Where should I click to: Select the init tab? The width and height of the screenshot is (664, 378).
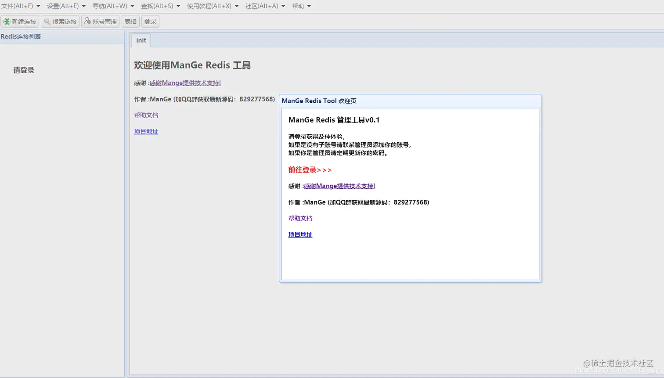[x=141, y=40]
